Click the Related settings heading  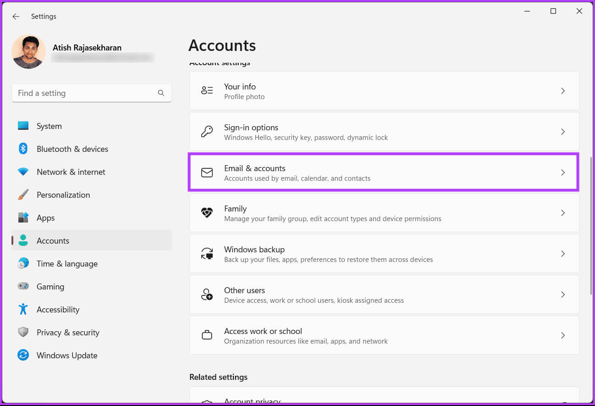[218, 377]
